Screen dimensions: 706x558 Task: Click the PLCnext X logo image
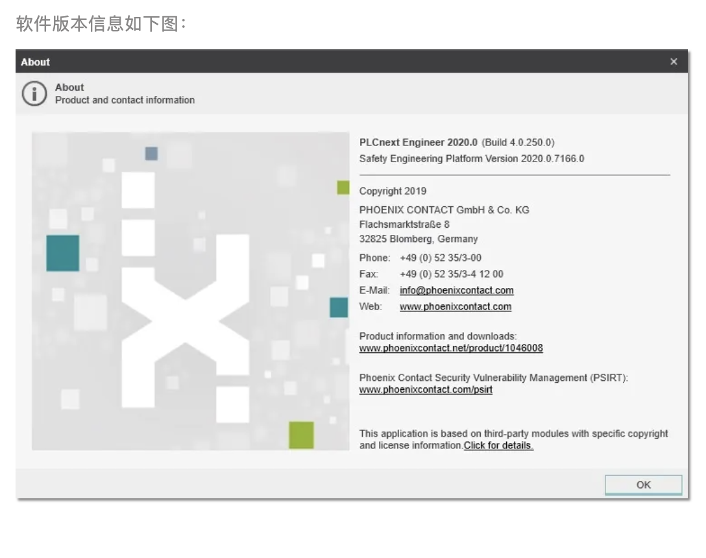[190, 290]
